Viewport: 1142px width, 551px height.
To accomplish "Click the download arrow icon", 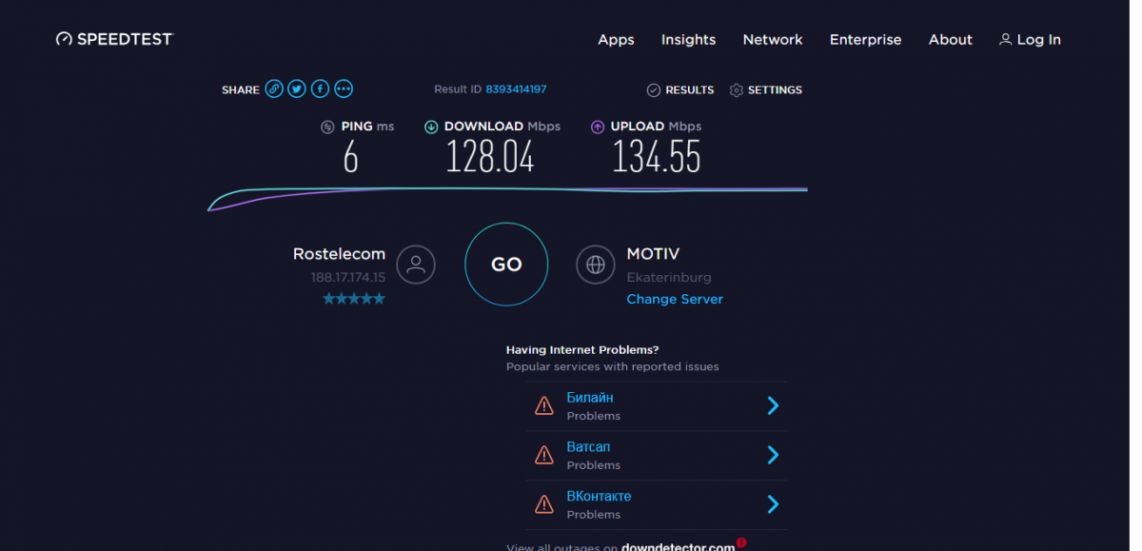I will point(431,127).
